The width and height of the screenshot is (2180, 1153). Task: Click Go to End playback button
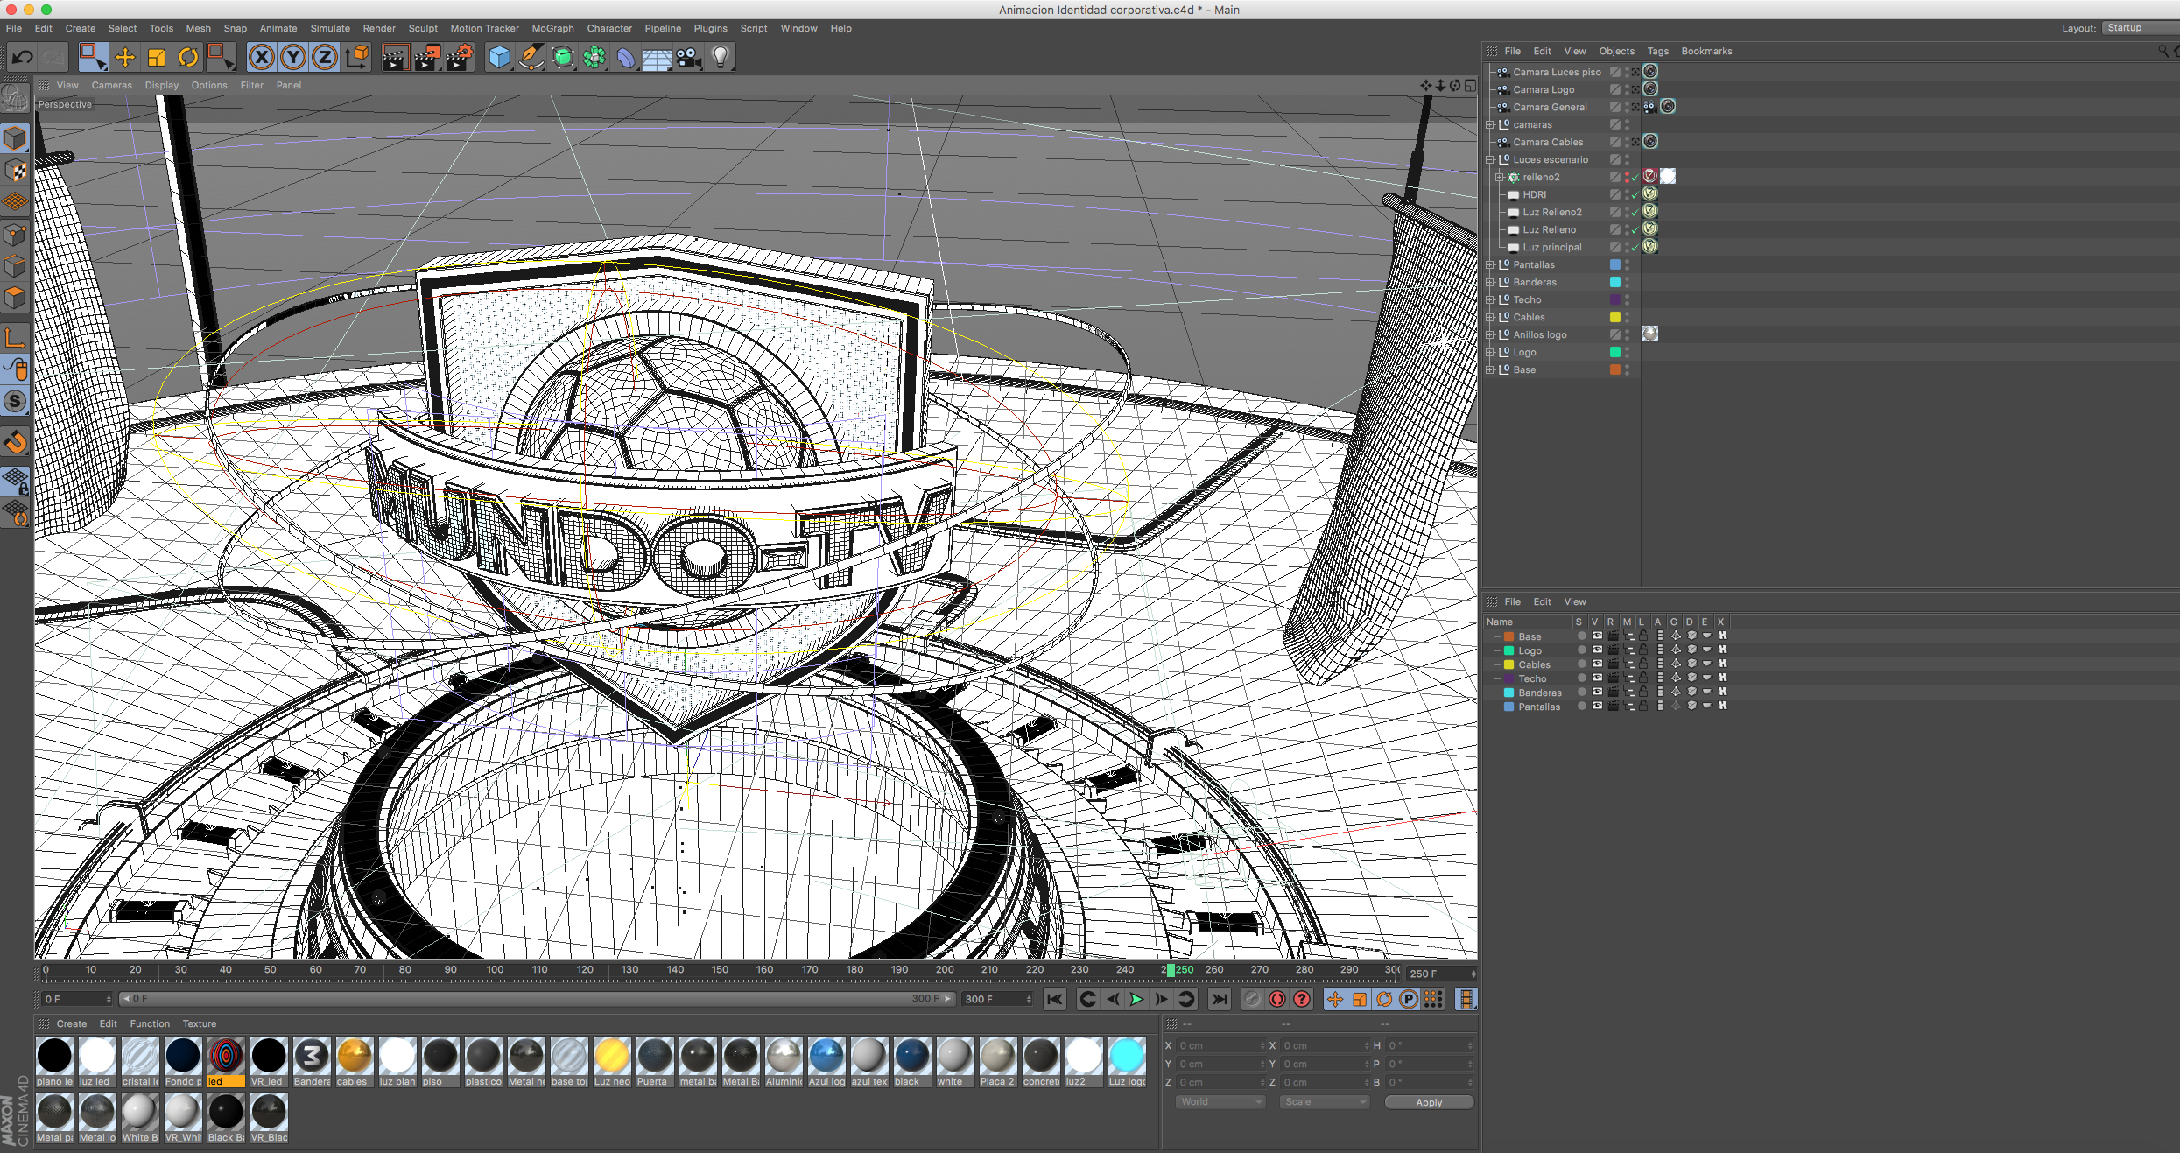[1219, 999]
